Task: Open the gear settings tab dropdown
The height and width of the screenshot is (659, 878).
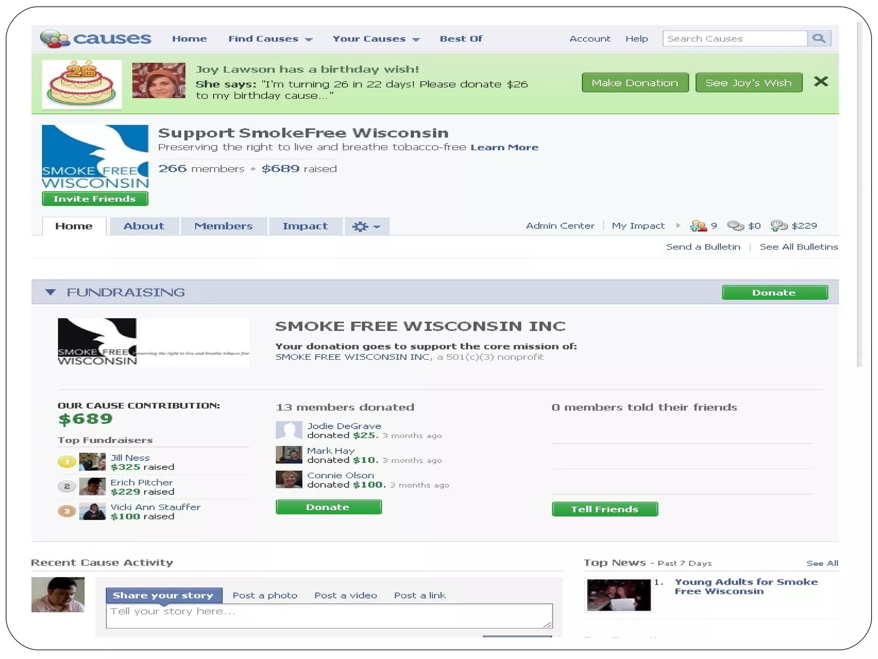Action: point(366,226)
